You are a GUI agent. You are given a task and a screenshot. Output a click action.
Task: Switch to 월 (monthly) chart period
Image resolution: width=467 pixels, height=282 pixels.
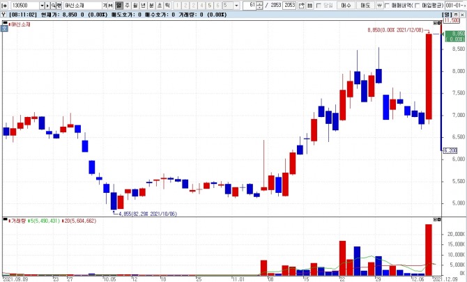point(135,5)
